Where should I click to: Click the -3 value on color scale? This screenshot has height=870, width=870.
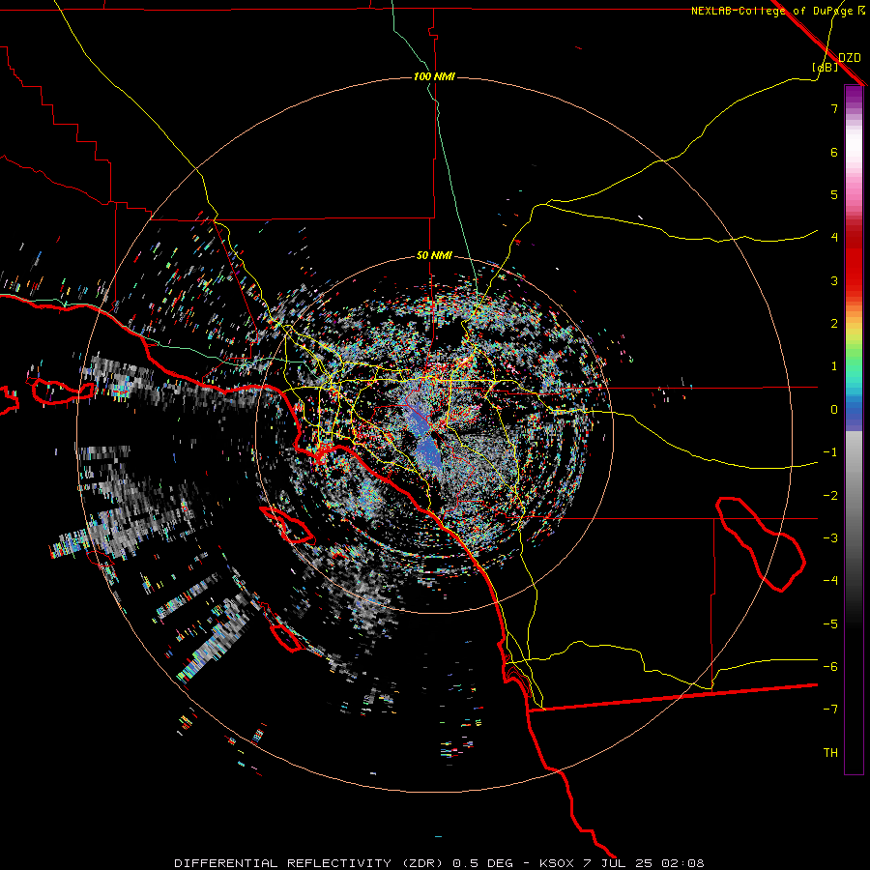[x=830, y=538]
